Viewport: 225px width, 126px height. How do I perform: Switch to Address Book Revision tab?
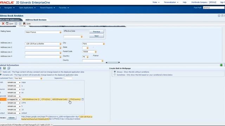click(x=36, y=20)
